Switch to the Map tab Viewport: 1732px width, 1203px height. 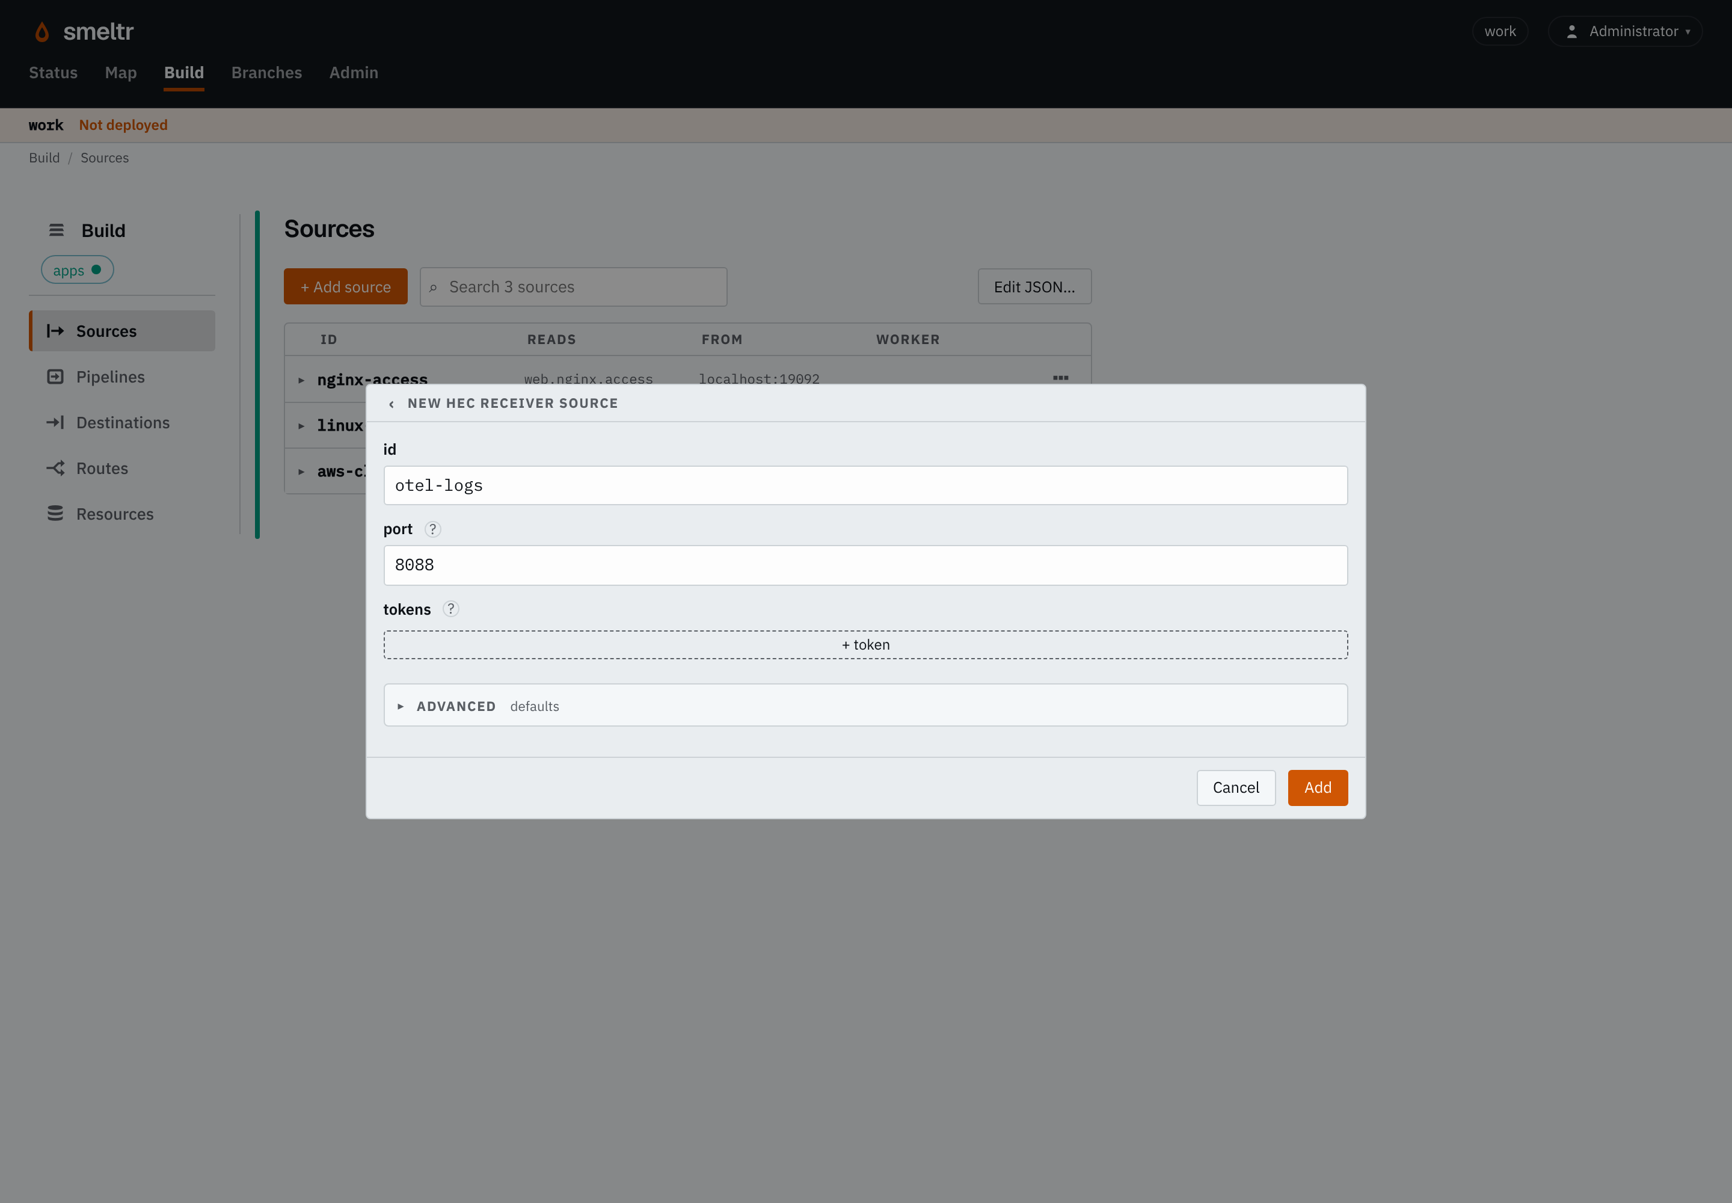click(x=121, y=72)
